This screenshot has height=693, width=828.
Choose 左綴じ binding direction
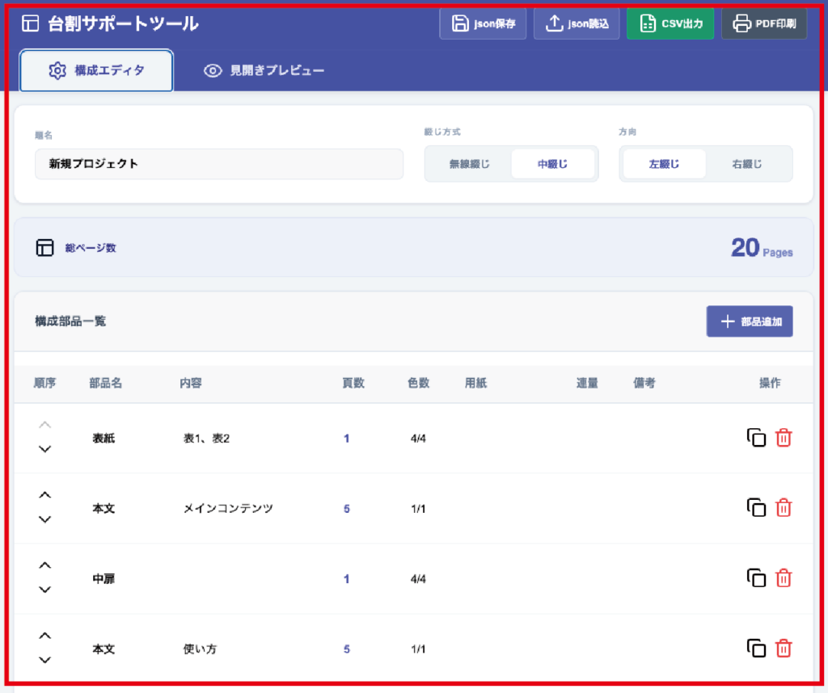pyautogui.click(x=664, y=164)
